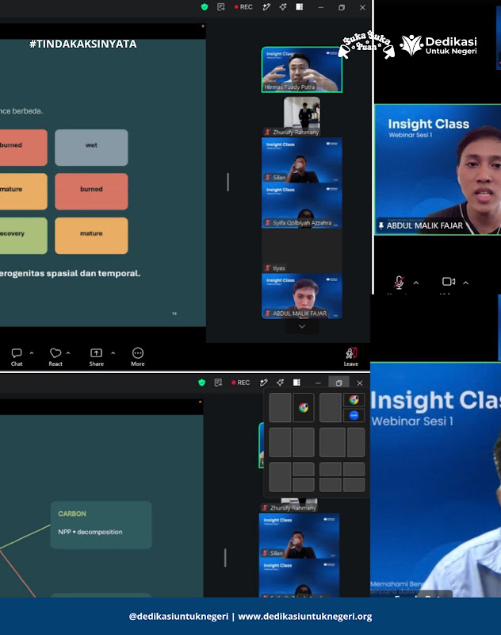Viewport: 501px width, 635px height.
Task: Click the green security shield in upper window
Action: pos(205,7)
